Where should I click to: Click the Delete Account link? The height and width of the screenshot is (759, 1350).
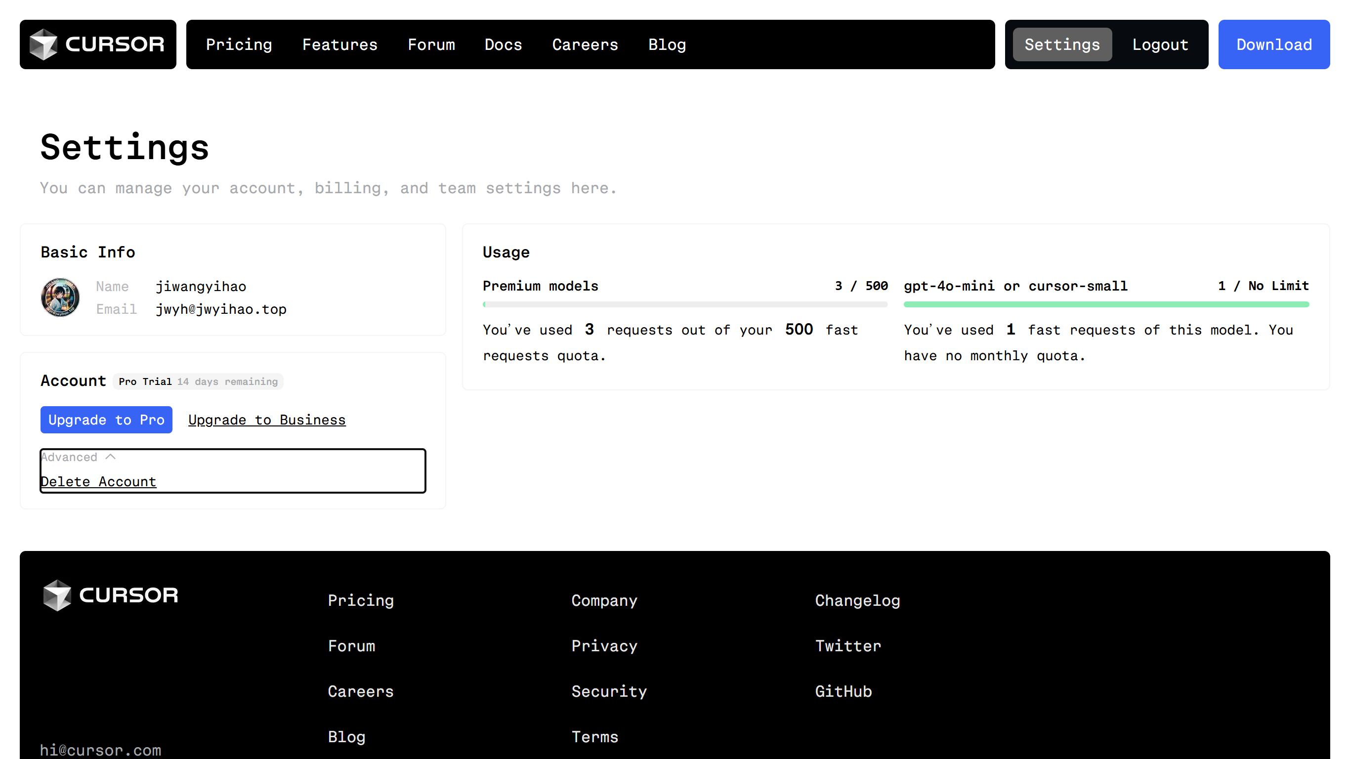[98, 482]
